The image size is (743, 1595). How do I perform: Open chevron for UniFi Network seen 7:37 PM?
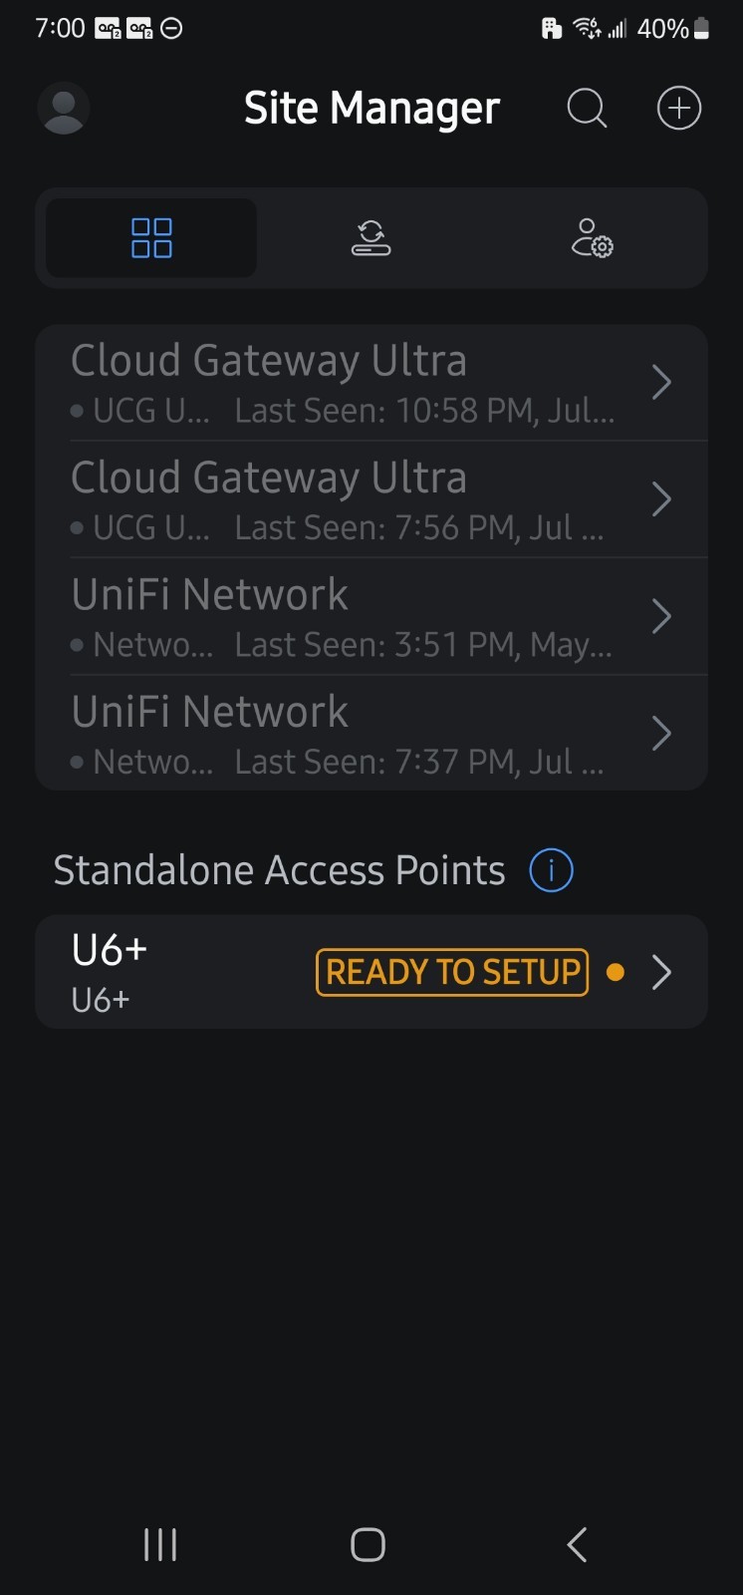pos(661,734)
